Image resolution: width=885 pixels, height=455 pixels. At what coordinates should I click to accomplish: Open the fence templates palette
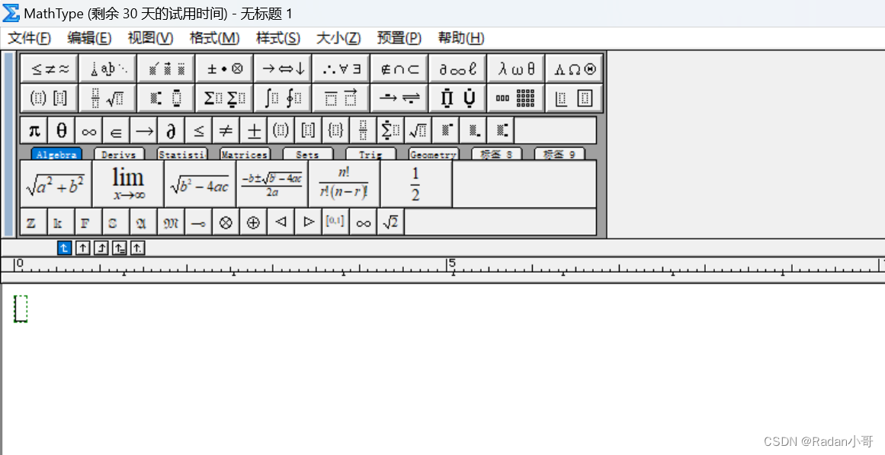coord(50,98)
